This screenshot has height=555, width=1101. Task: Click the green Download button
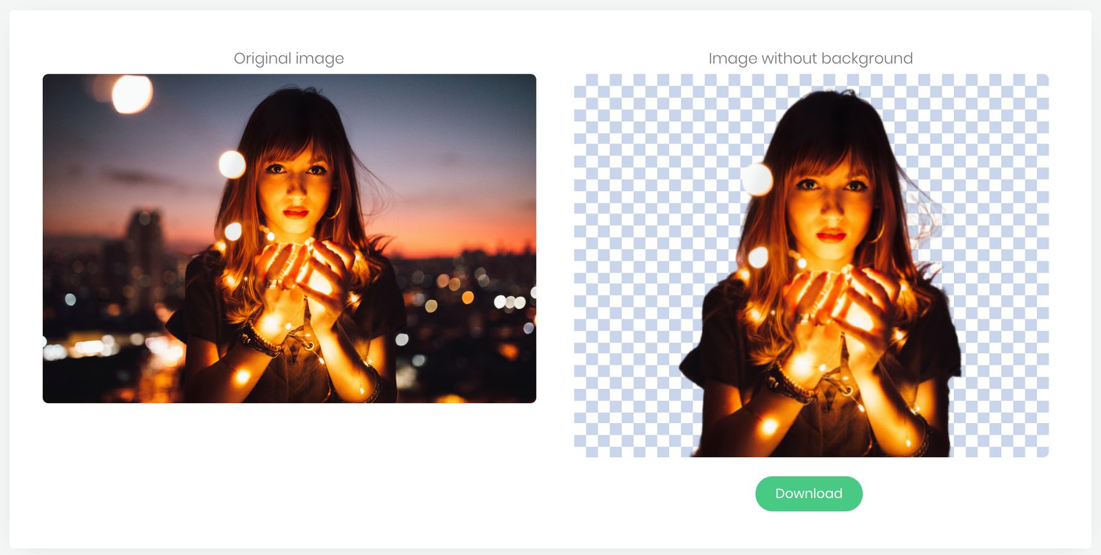[x=808, y=494]
